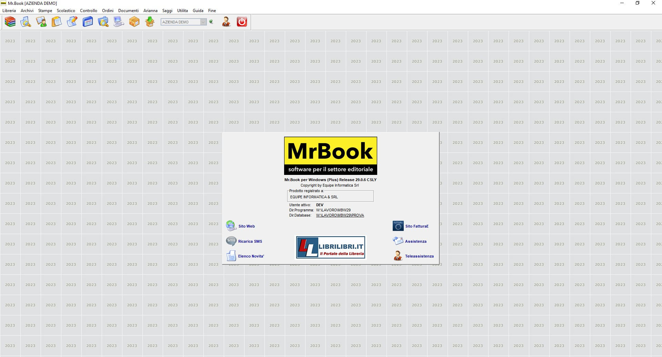Click the red power exit toolbar icon
The height and width of the screenshot is (357, 662).
coord(242,22)
